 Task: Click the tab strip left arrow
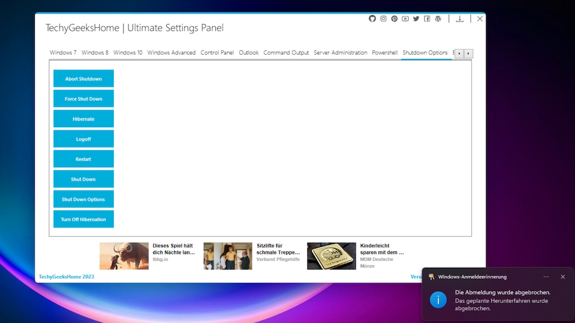(x=459, y=53)
